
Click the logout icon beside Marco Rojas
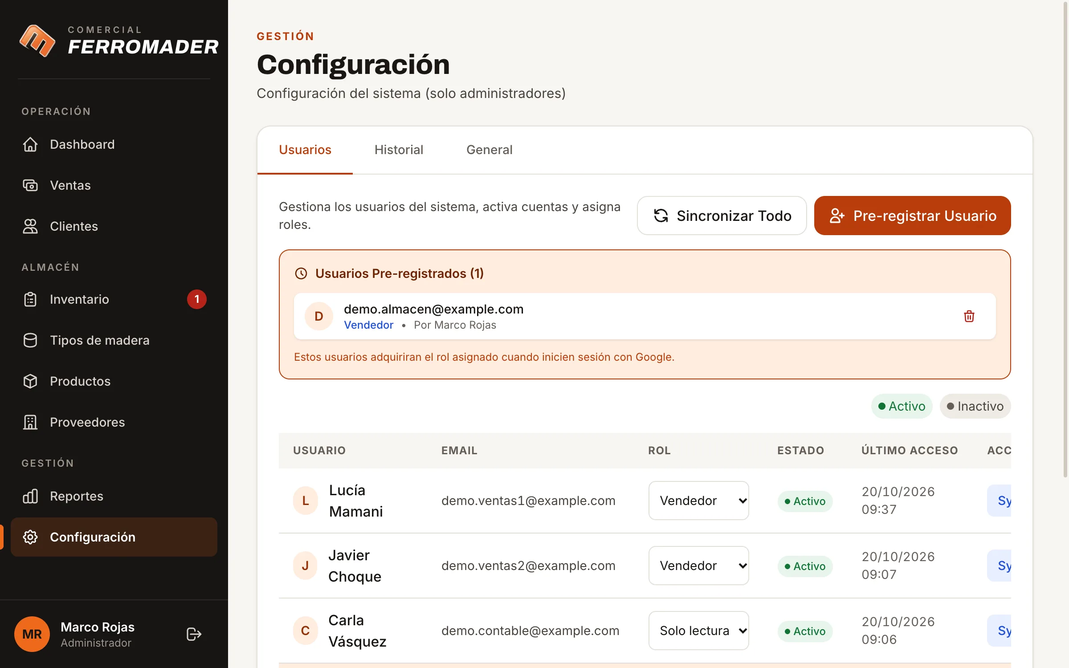(x=194, y=634)
